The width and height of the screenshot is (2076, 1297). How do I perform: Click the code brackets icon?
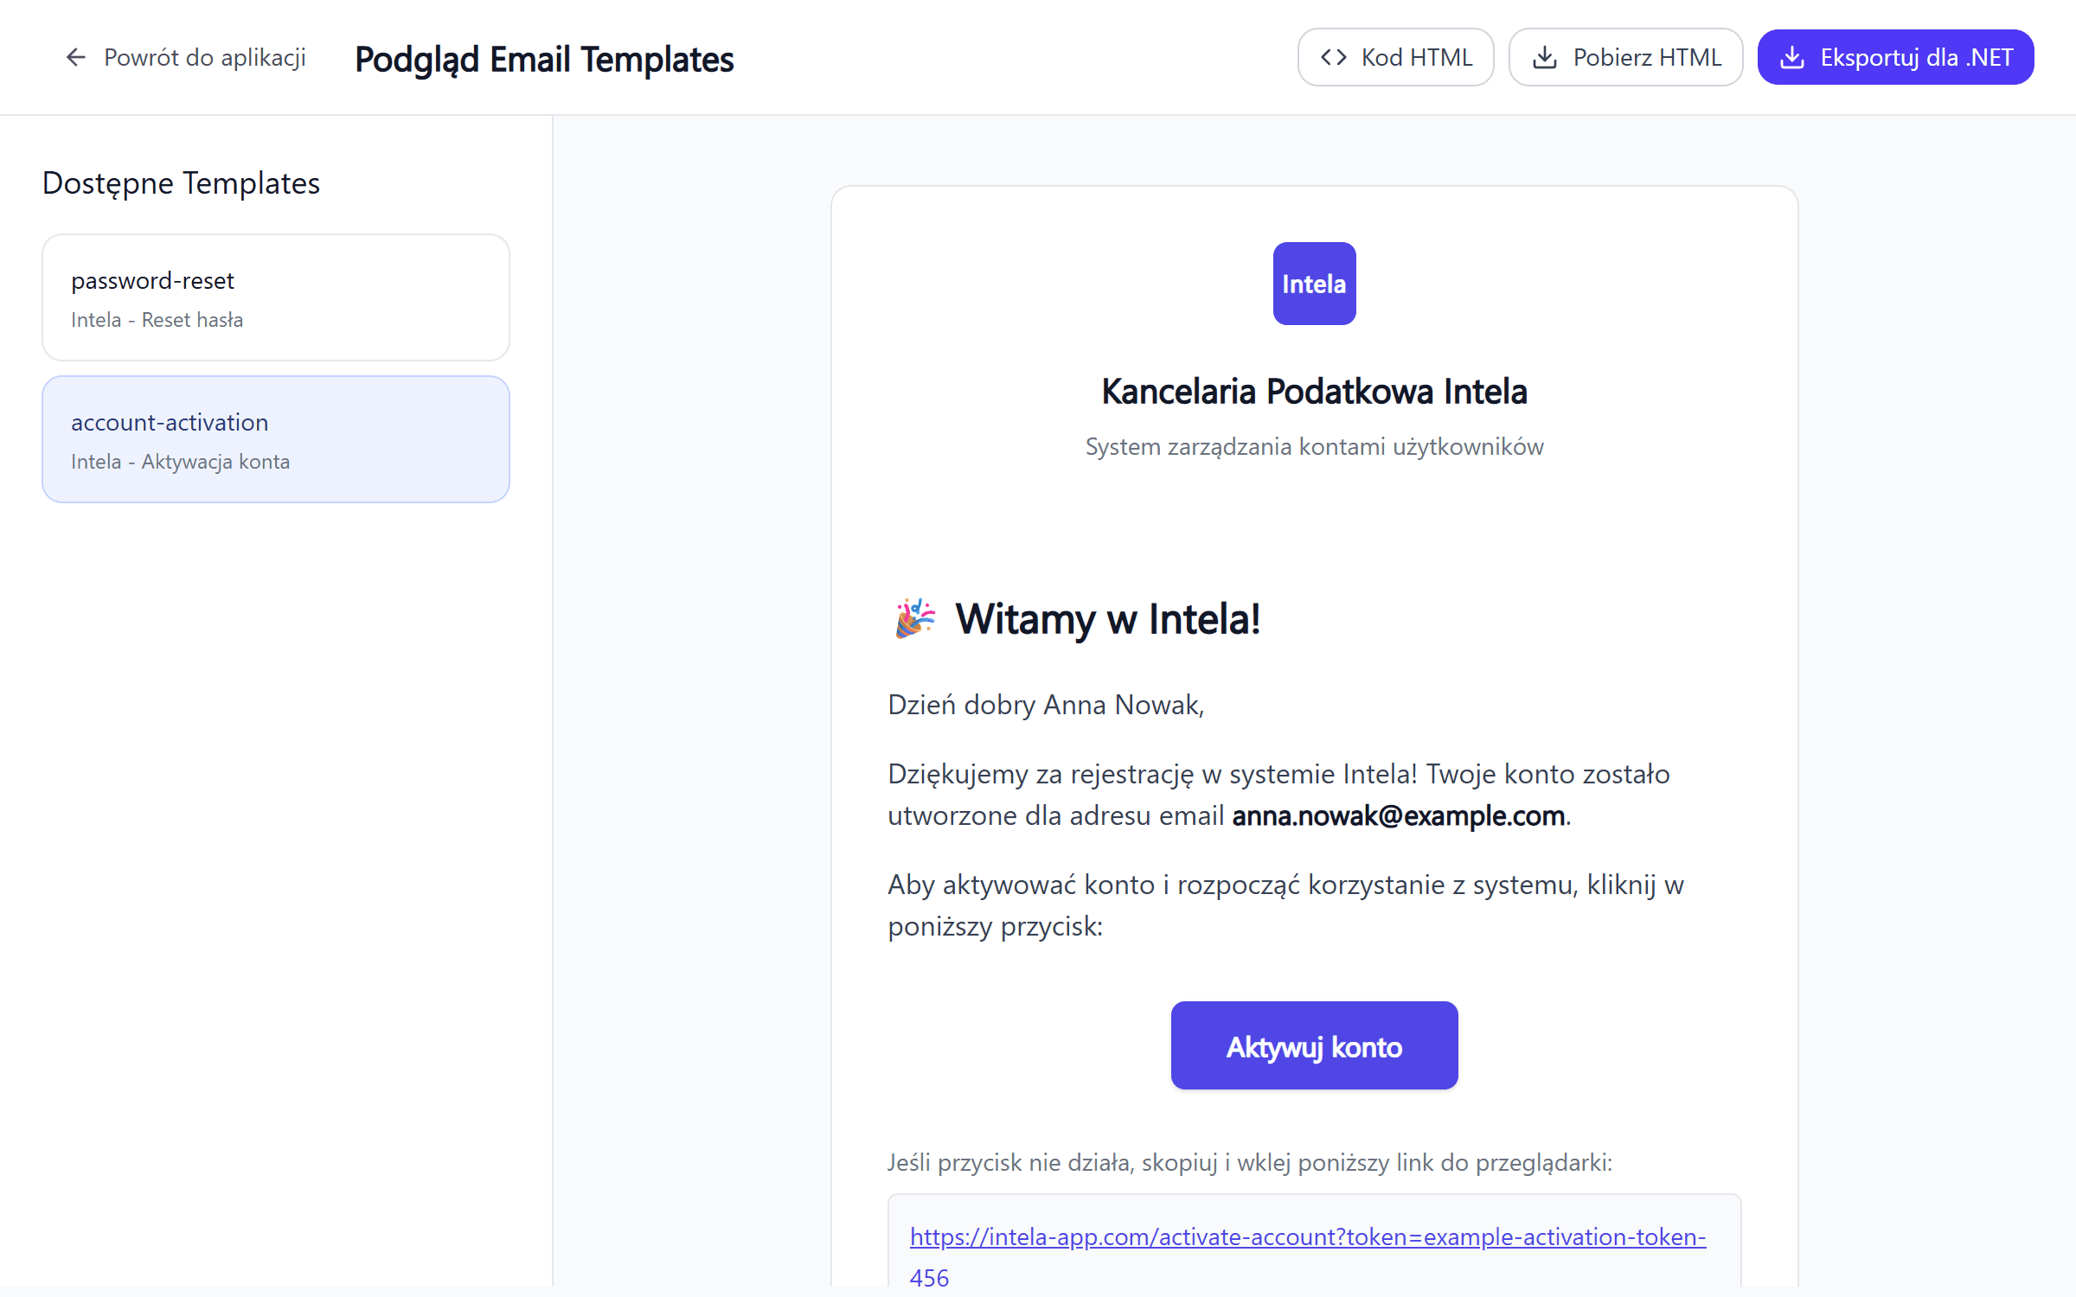coord(1334,57)
